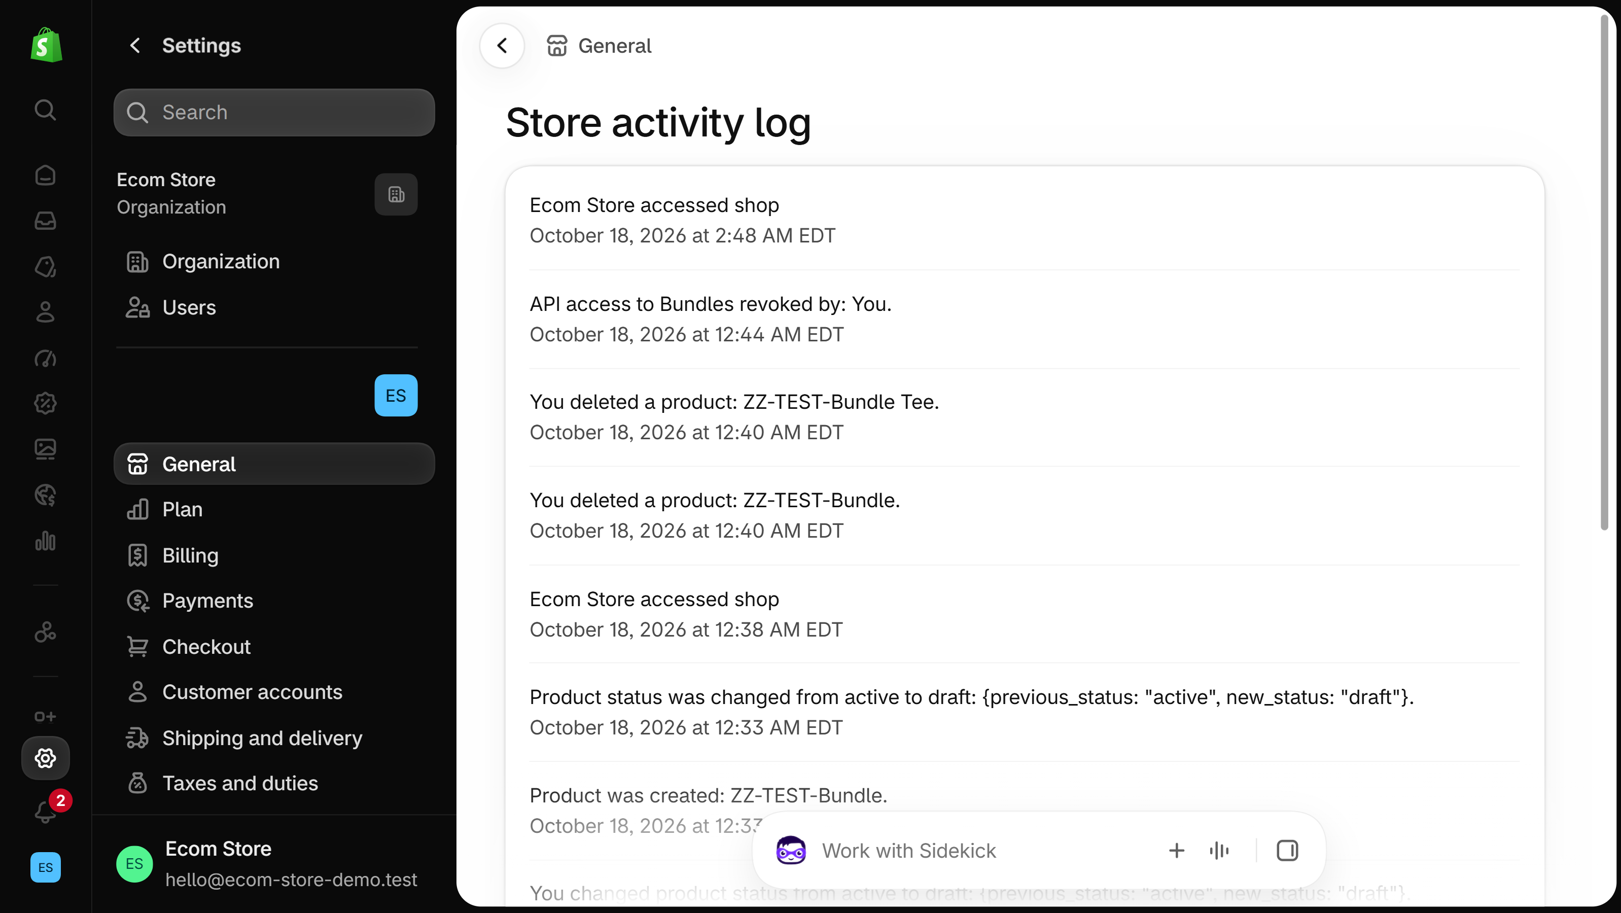Go to Home via the rail icon
1621x913 pixels.
point(45,175)
